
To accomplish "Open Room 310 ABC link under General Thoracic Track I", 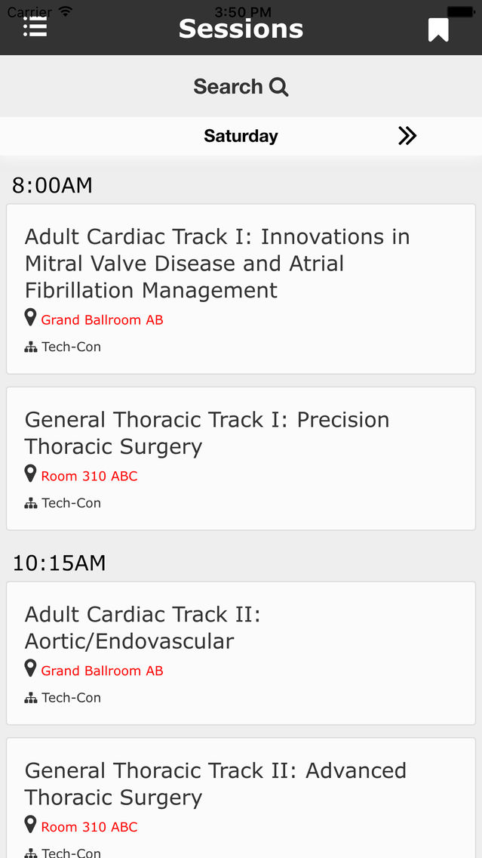I will coord(90,476).
